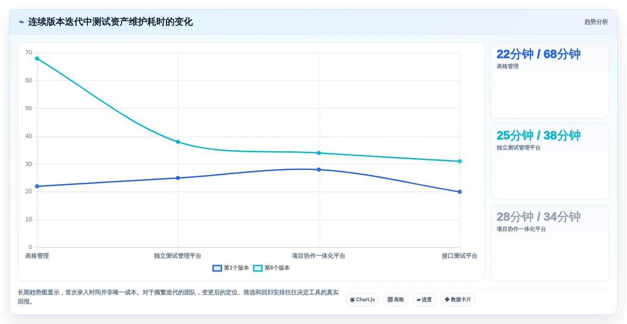
Task: Select the 22分钟 / 68分钟 data card value
Action: point(538,54)
